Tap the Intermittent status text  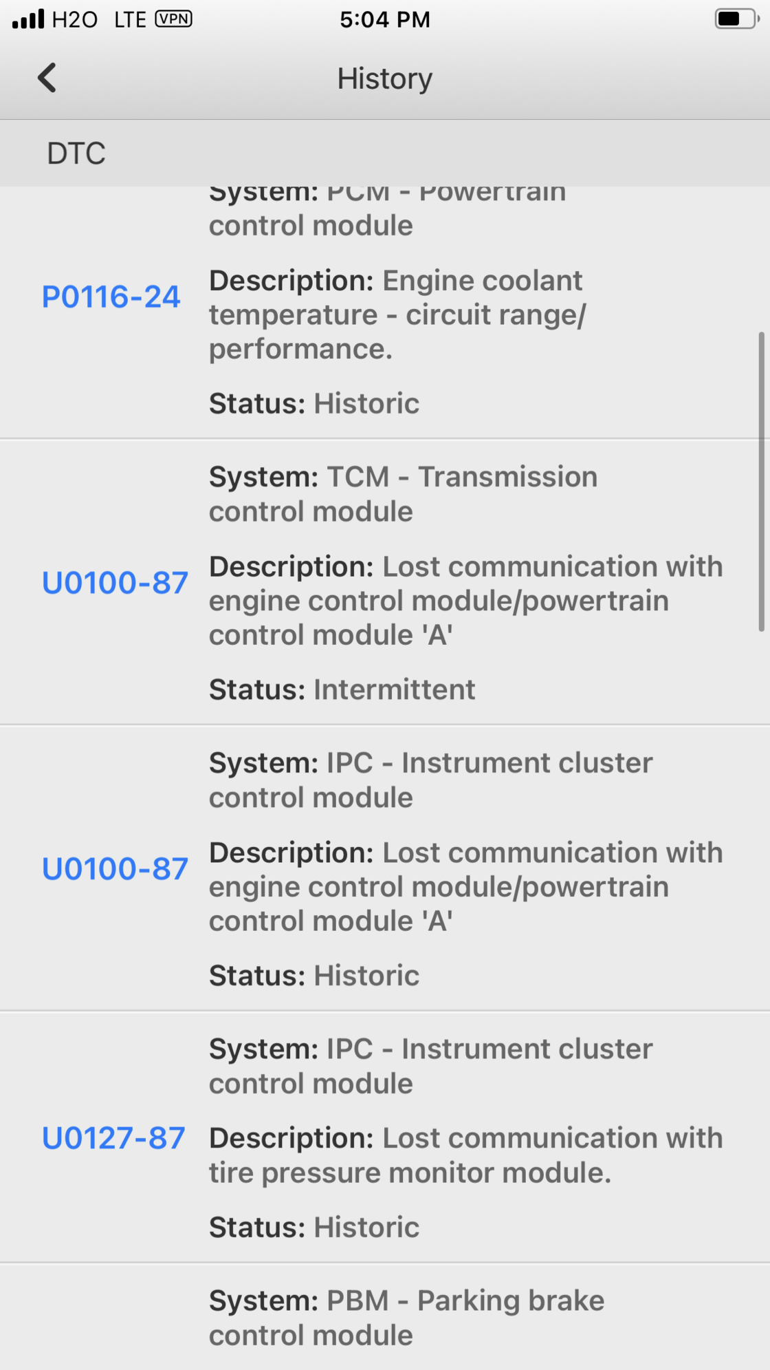tap(394, 689)
